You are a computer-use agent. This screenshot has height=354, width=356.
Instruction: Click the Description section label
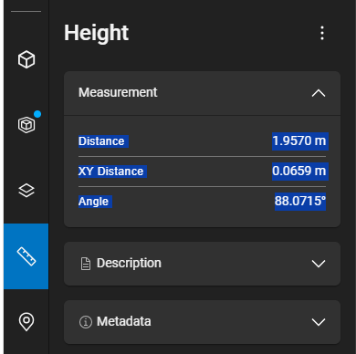tap(129, 263)
